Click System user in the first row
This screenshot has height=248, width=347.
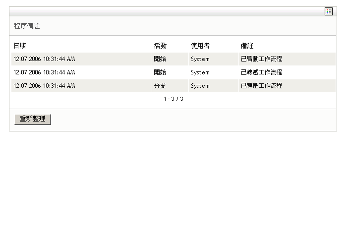tap(200, 59)
